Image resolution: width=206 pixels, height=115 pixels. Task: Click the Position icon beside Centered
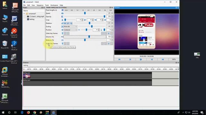click(62, 30)
